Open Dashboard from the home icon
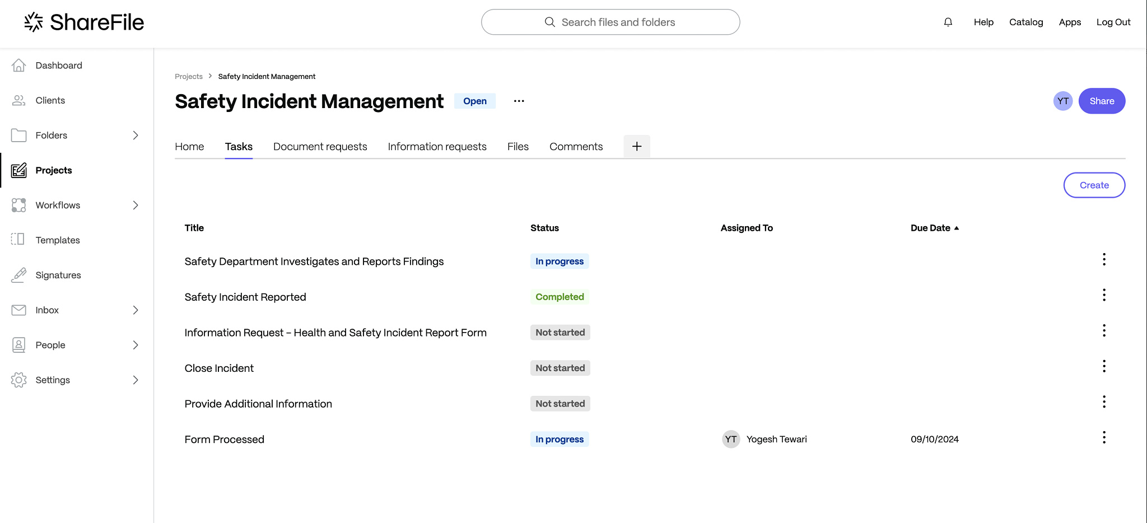1147x523 pixels. coord(18,66)
